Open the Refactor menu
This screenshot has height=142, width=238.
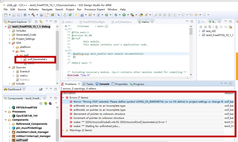[x=34, y=9]
